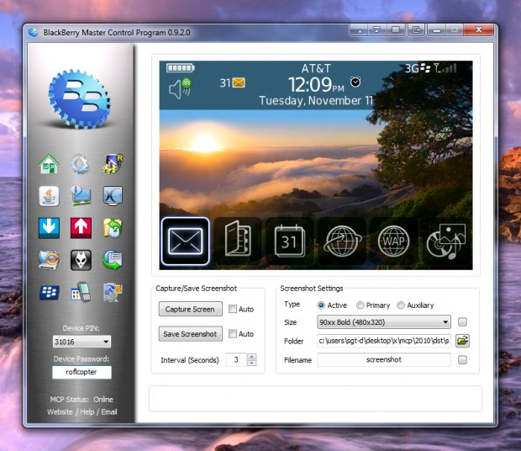
Task: Click the MCP Status Online text
Action: (82, 399)
